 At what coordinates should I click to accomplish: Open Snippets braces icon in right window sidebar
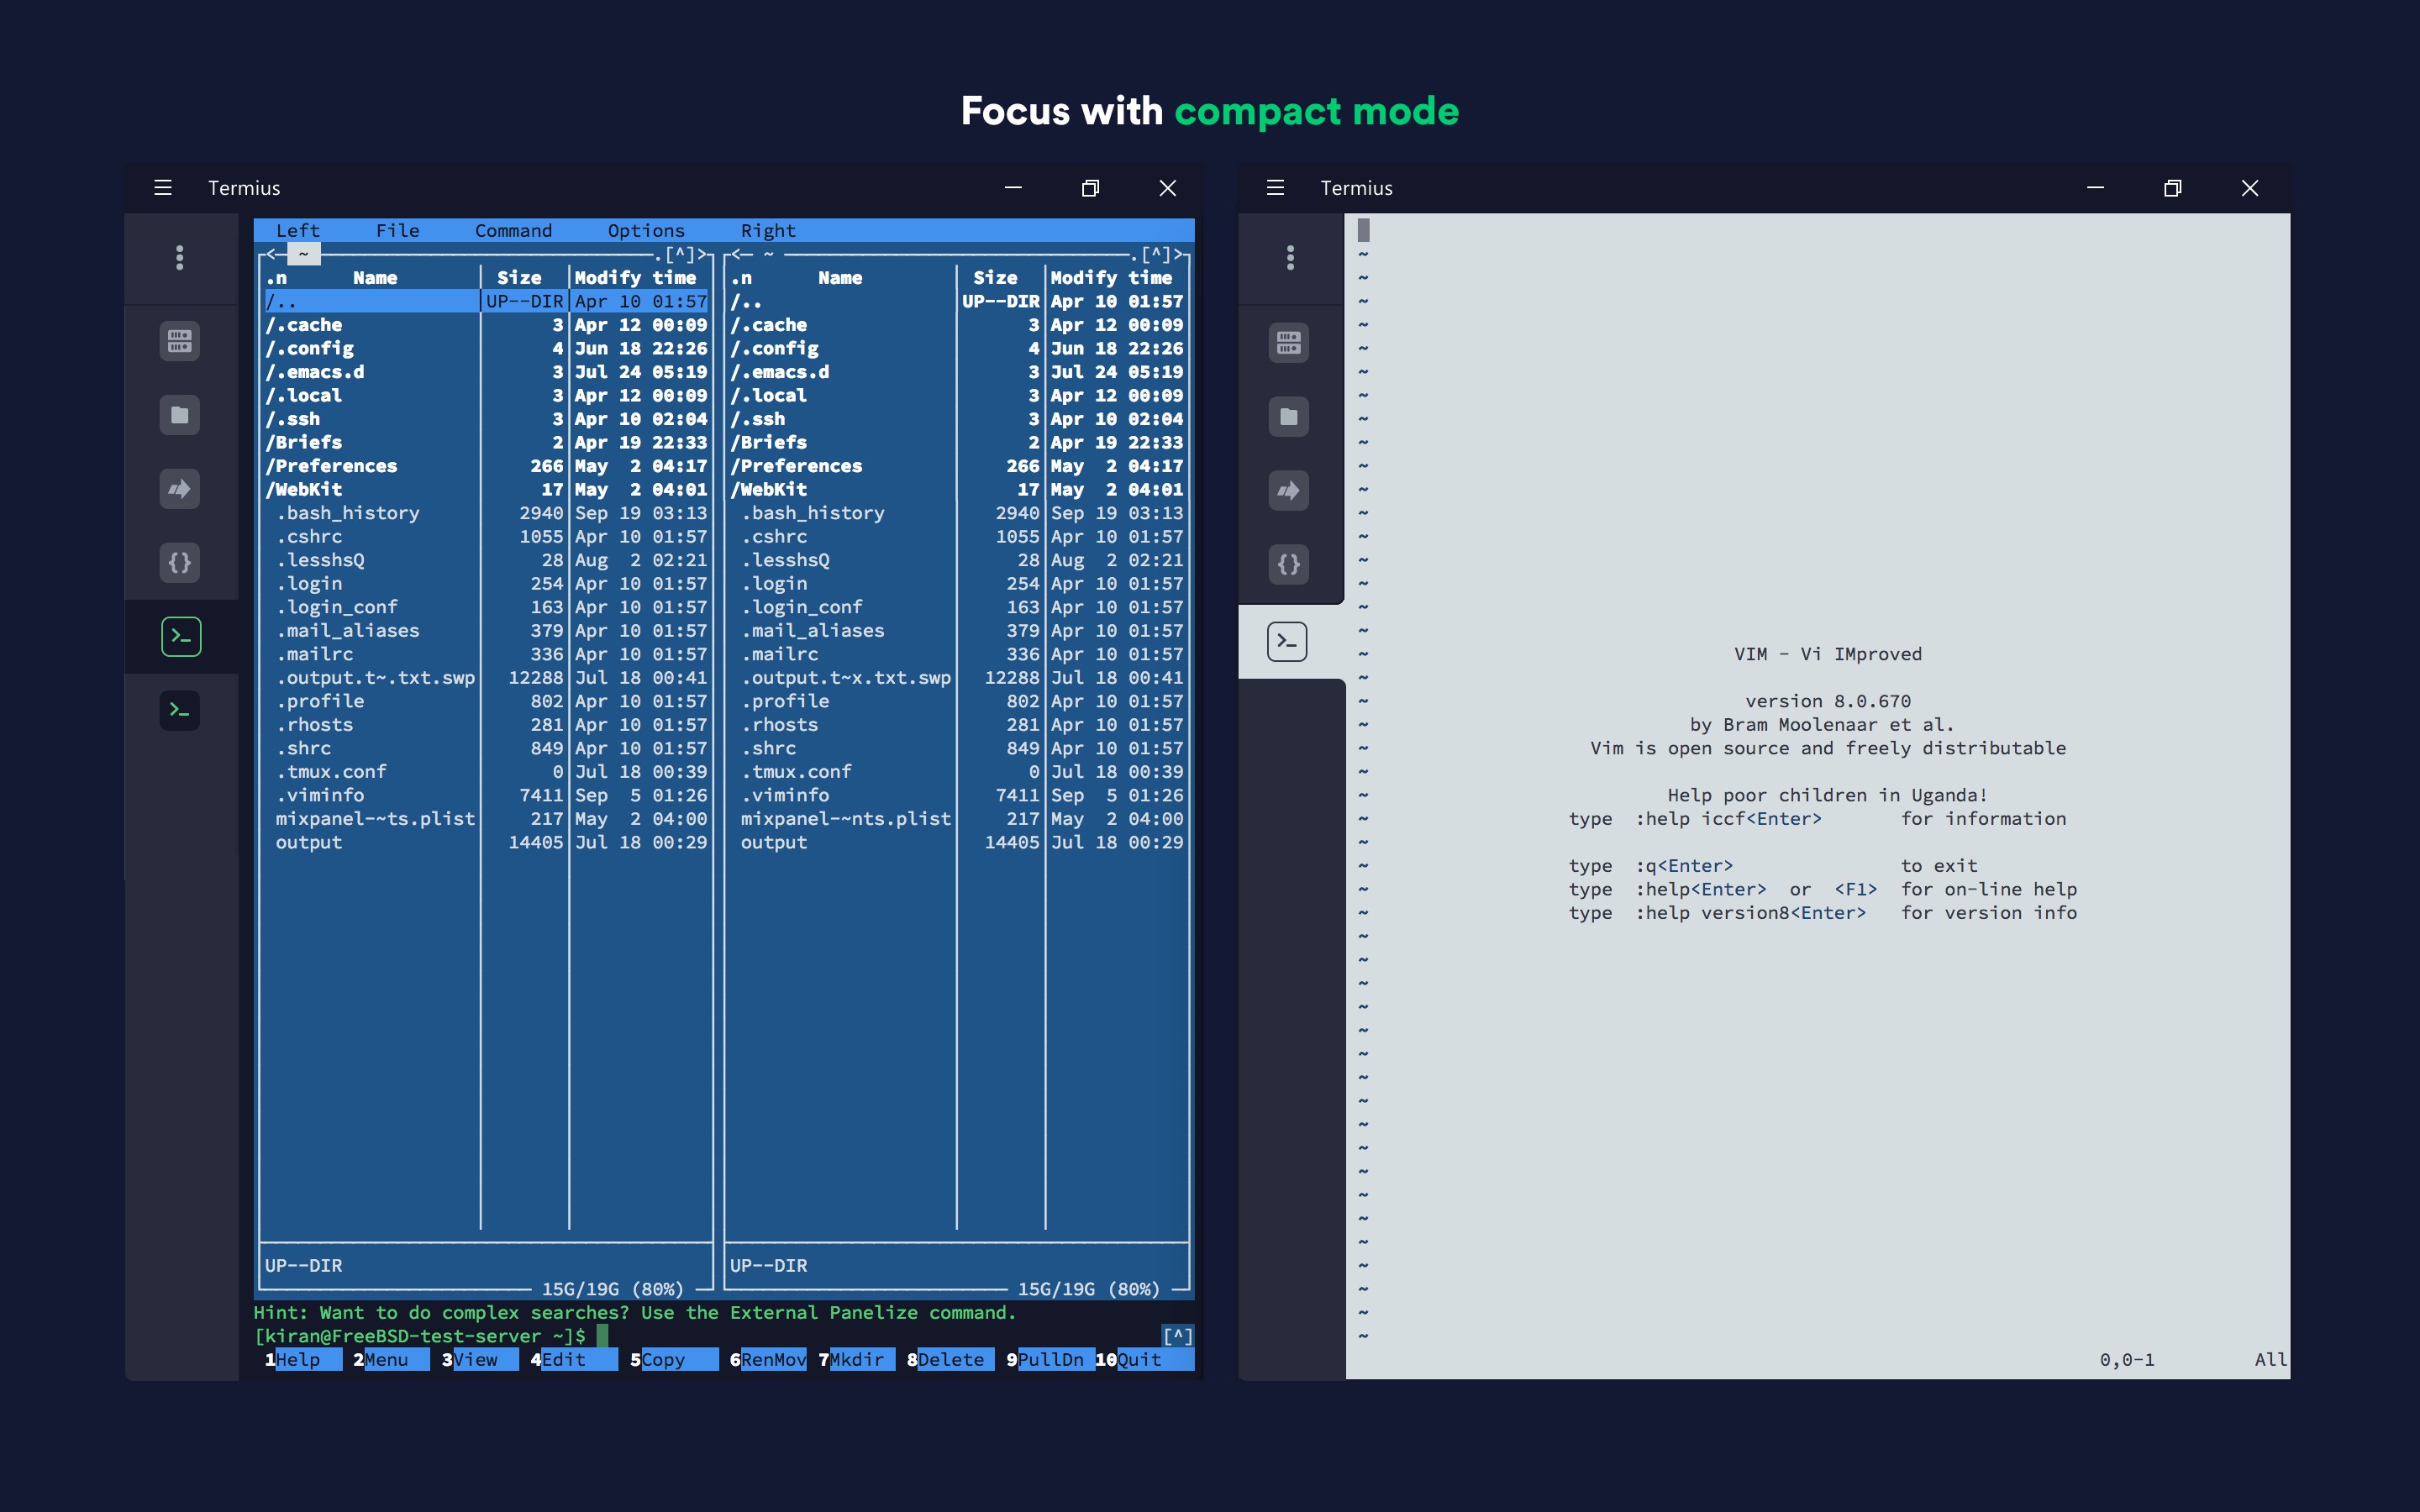pos(1289,564)
